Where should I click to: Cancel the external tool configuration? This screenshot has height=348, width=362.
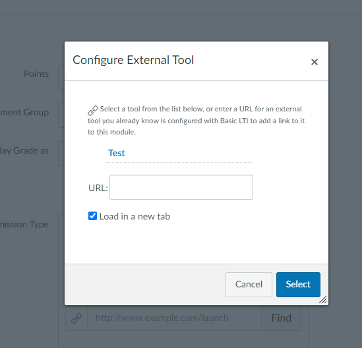click(x=249, y=284)
